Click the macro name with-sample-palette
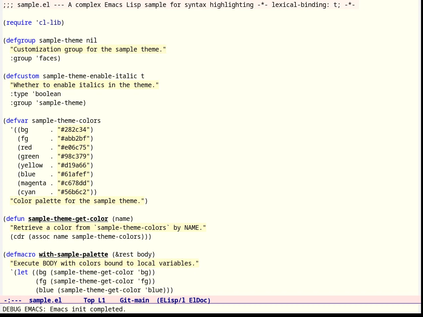The image size is (423, 317). [x=73, y=254]
